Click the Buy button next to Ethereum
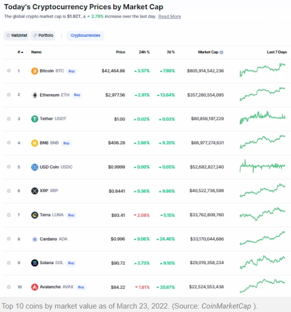This screenshot has width=291, height=312. click(x=77, y=95)
